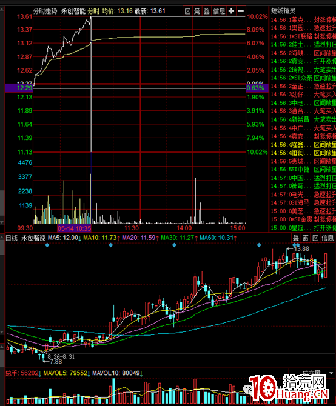Select the 神奇 猛烈打压 alert row
Image resolution: width=336 pixels, height=406 pixels.
pyautogui.click(x=303, y=186)
